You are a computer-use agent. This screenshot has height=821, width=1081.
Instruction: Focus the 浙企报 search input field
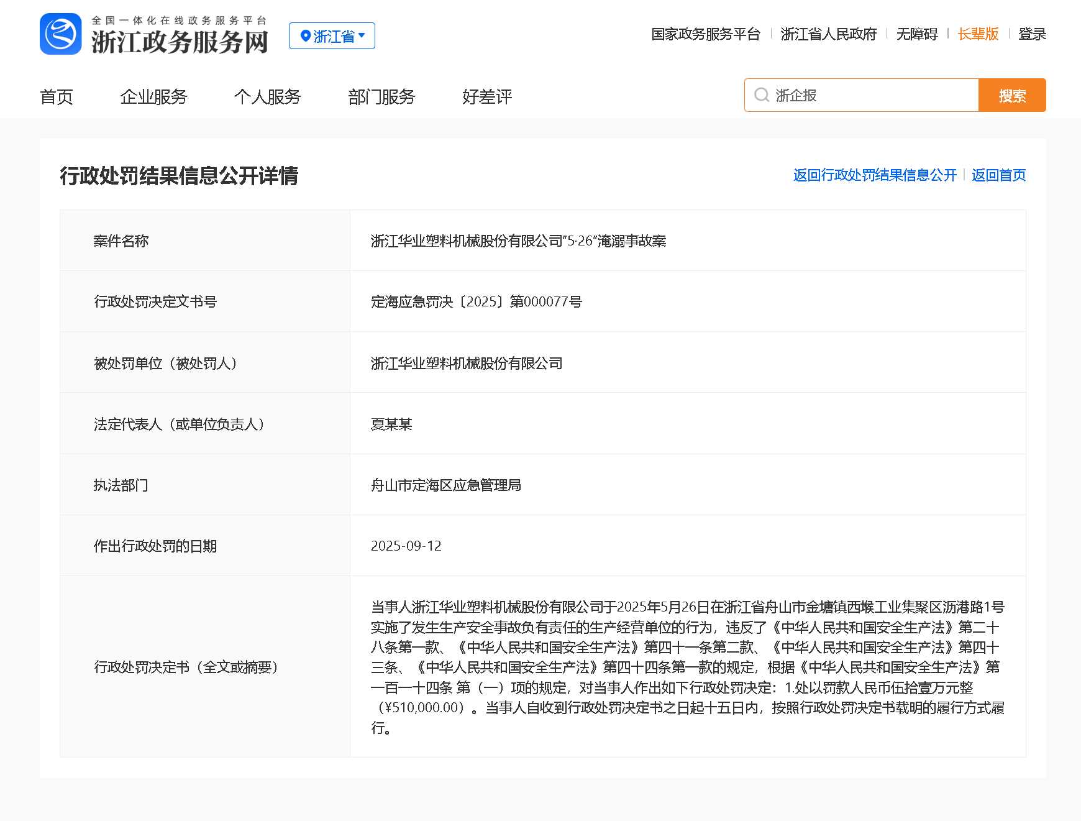point(862,95)
